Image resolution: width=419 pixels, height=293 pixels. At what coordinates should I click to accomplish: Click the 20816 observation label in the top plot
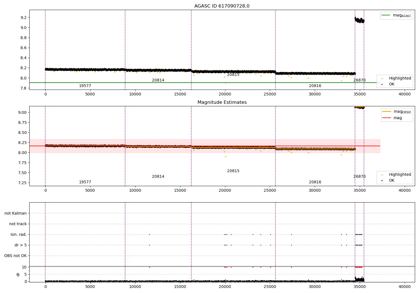click(x=315, y=86)
